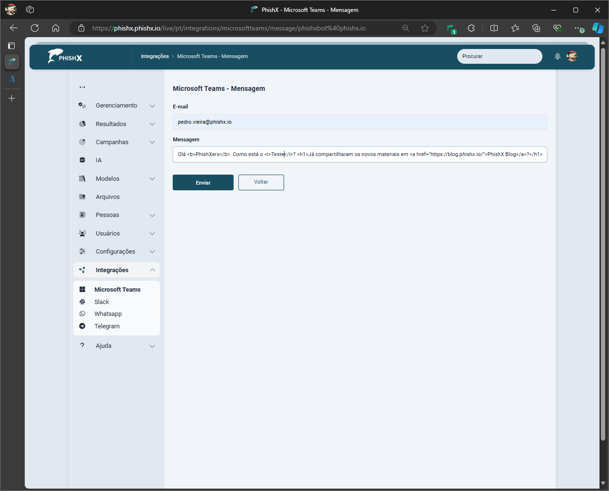The width and height of the screenshot is (609, 491).
Task: Click the Enviar button
Action: point(203,183)
